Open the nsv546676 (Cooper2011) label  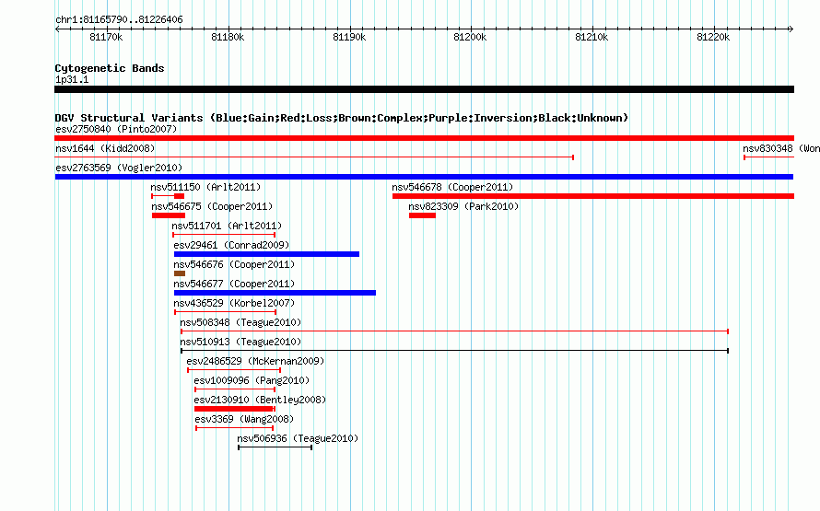click(234, 264)
